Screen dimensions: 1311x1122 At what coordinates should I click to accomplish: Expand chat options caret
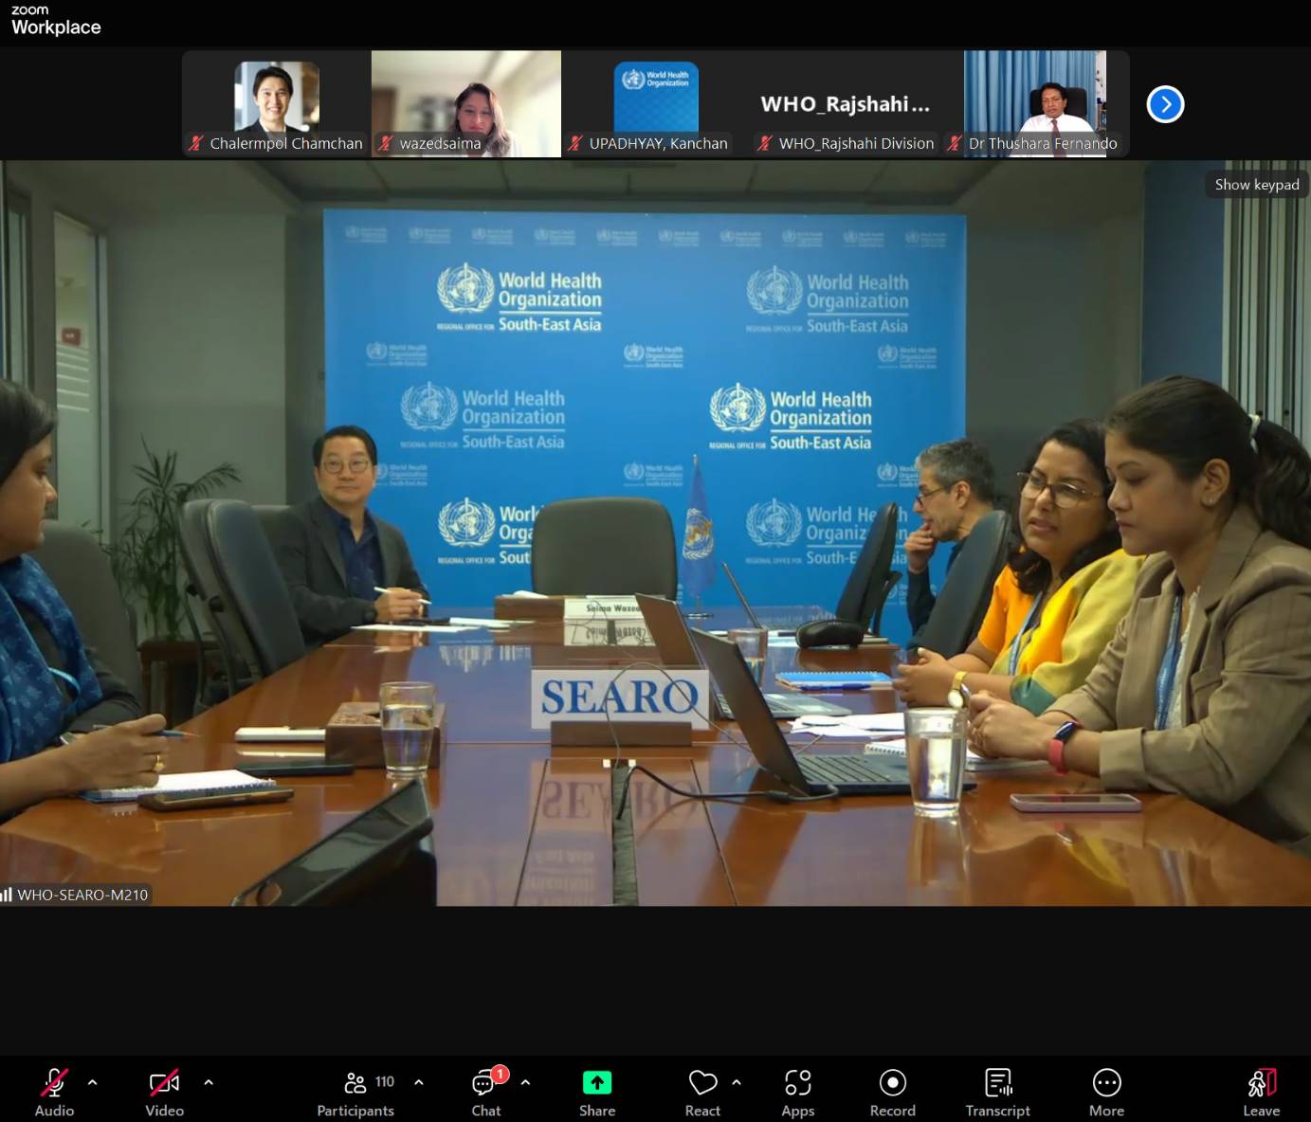click(525, 1081)
